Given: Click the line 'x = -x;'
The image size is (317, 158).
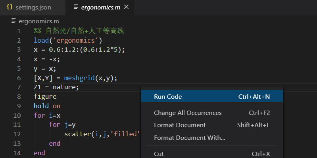Looking at the screenshot, I should click(x=47, y=59).
